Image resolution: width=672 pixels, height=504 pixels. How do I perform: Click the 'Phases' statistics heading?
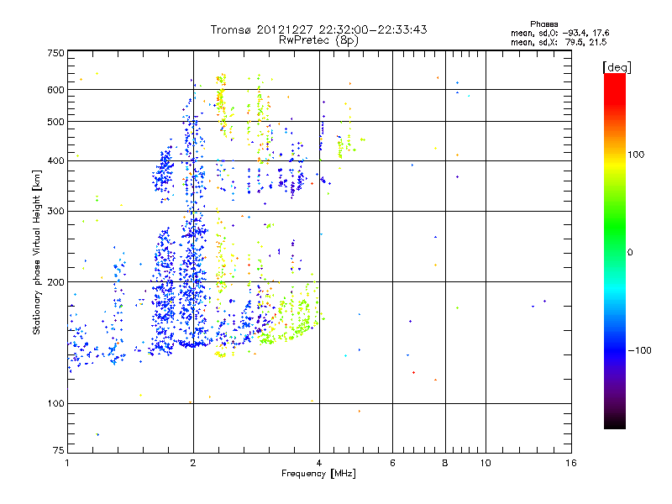543,24
